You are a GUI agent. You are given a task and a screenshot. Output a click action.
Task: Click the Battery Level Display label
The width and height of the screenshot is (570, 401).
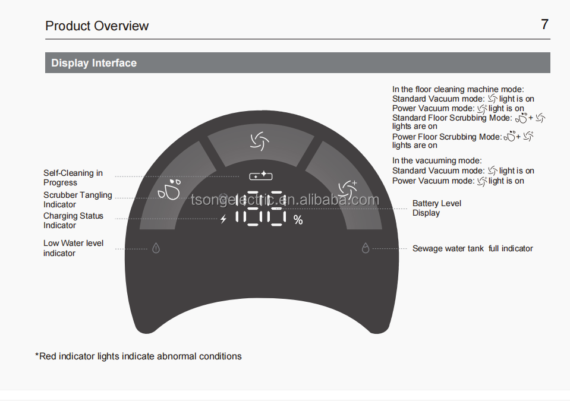[437, 208]
